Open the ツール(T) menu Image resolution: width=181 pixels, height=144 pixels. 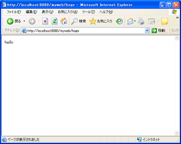pyautogui.click(x=89, y=12)
